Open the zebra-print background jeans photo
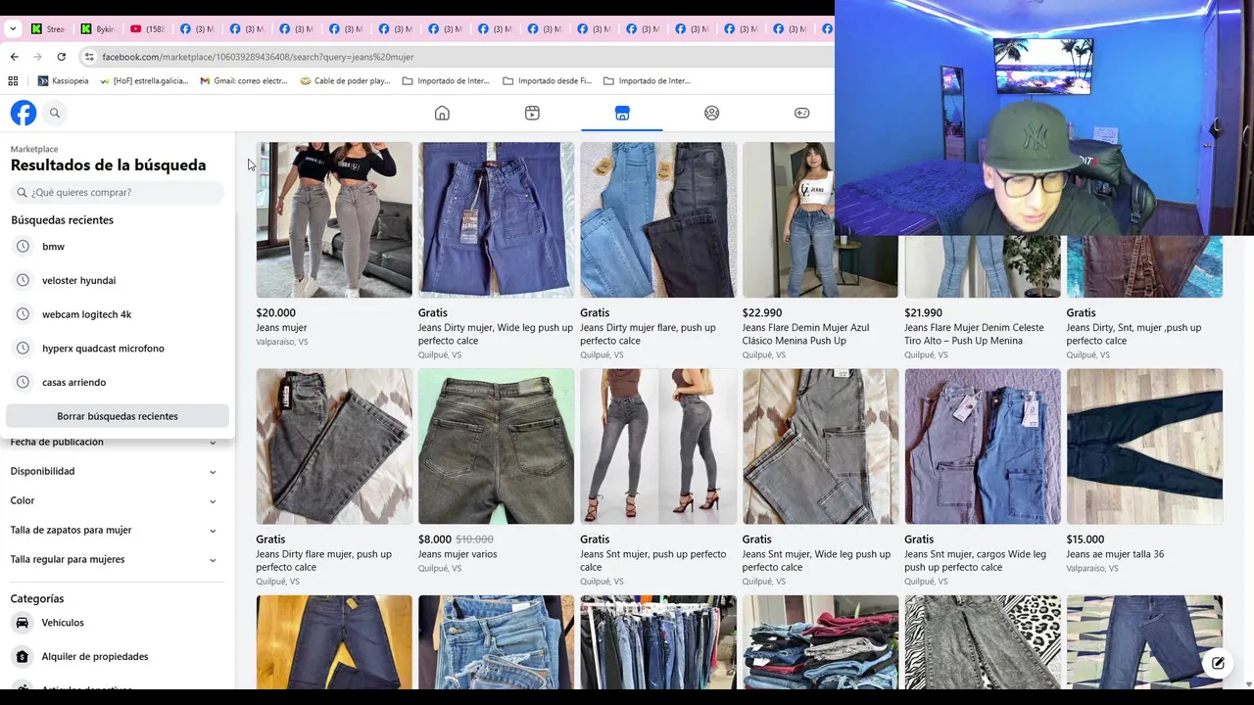This screenshot has width=1254, height=705. [983, 641]
